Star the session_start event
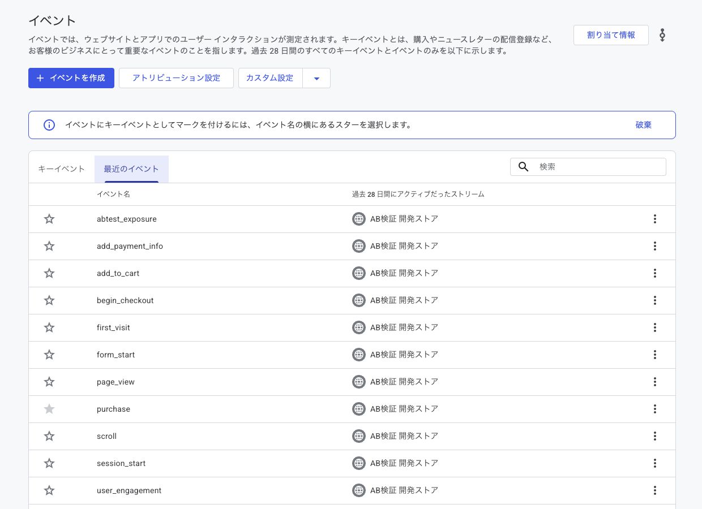 pos(49,463)
